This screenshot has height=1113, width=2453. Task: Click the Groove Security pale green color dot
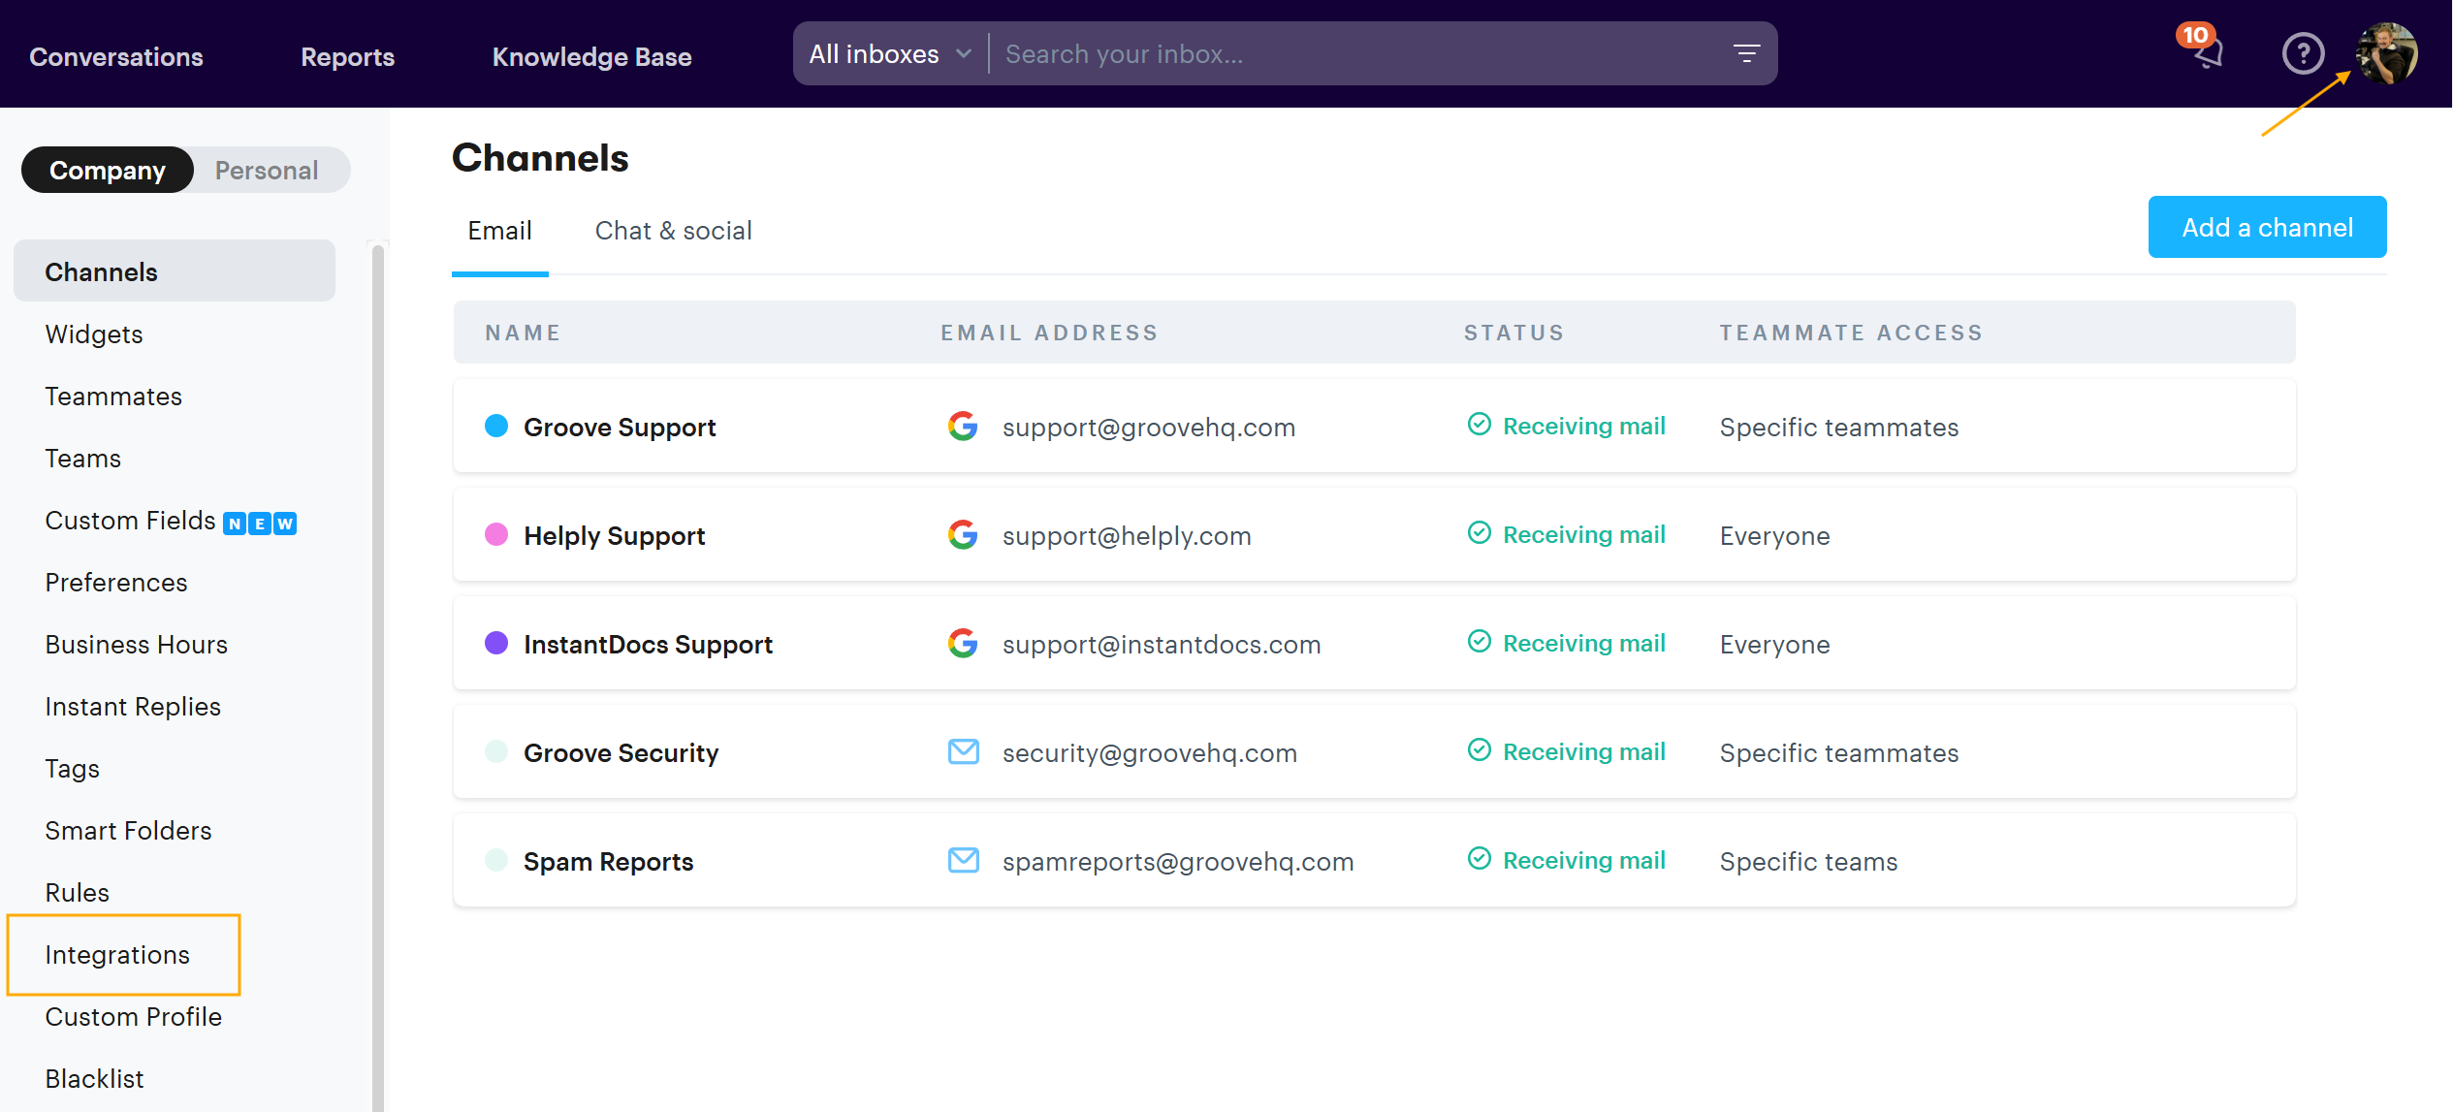(496, 751)
